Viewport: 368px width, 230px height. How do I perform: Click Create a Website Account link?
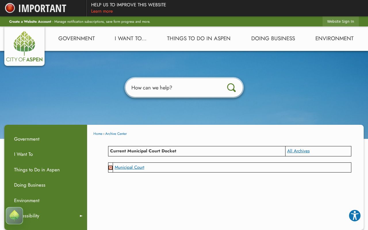pyautogui.click(x=30, y=22)
